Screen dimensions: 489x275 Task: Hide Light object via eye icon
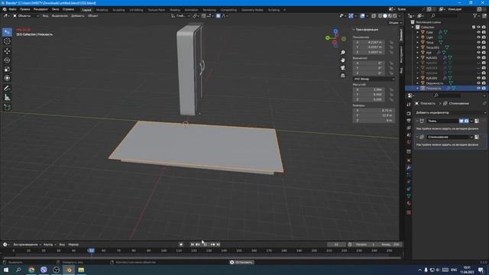click(478, 37)
